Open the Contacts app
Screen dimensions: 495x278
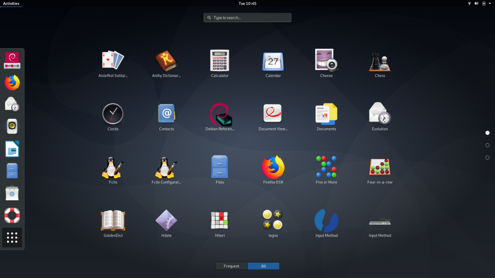166,117
